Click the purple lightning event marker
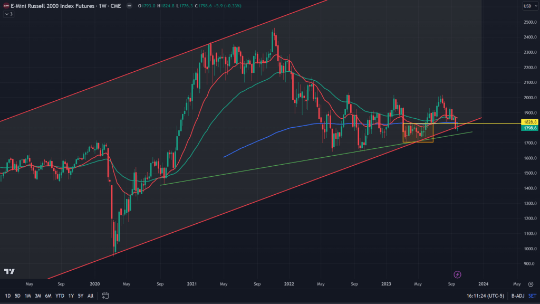The width and height of the screenshot is (540, 304). pos(457,274)
